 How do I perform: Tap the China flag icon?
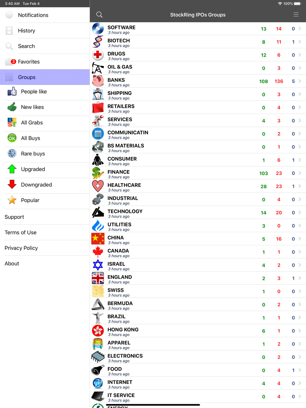pos(98,239)
